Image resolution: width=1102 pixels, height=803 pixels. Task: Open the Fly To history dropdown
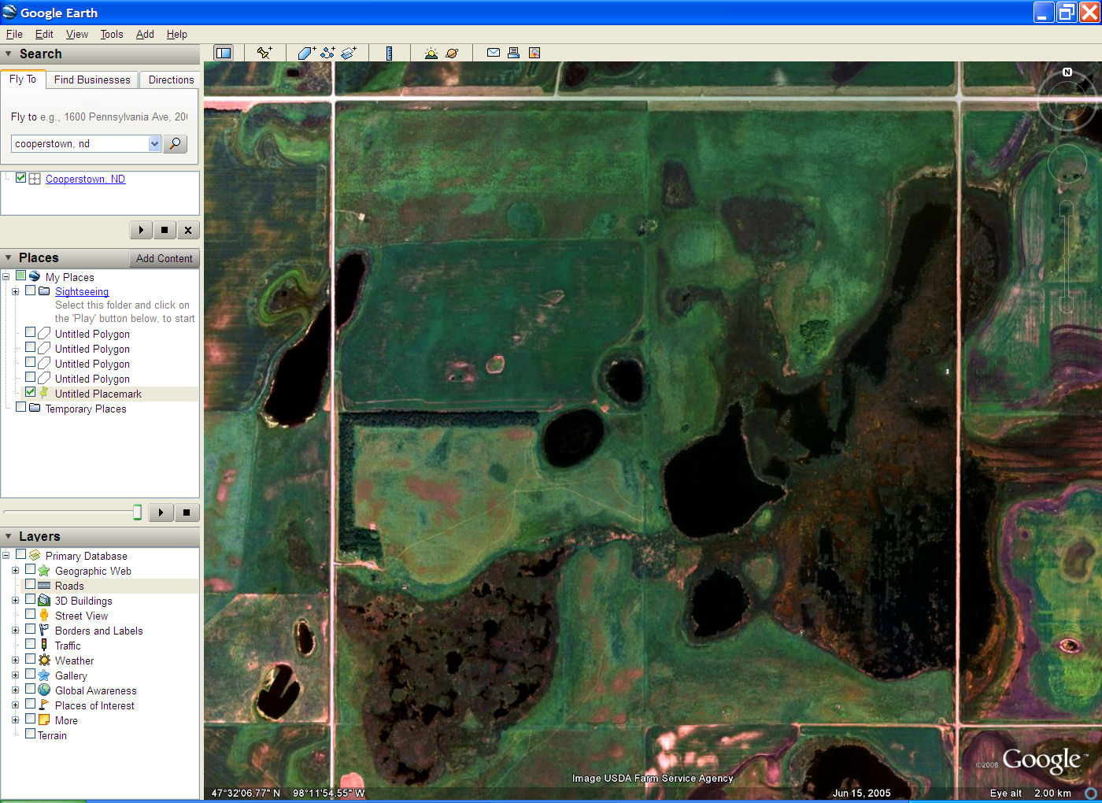click(x=154, y=144)
